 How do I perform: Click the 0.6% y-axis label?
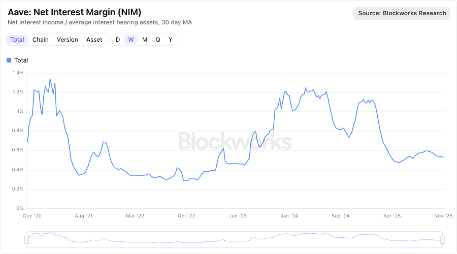(18, 150)
